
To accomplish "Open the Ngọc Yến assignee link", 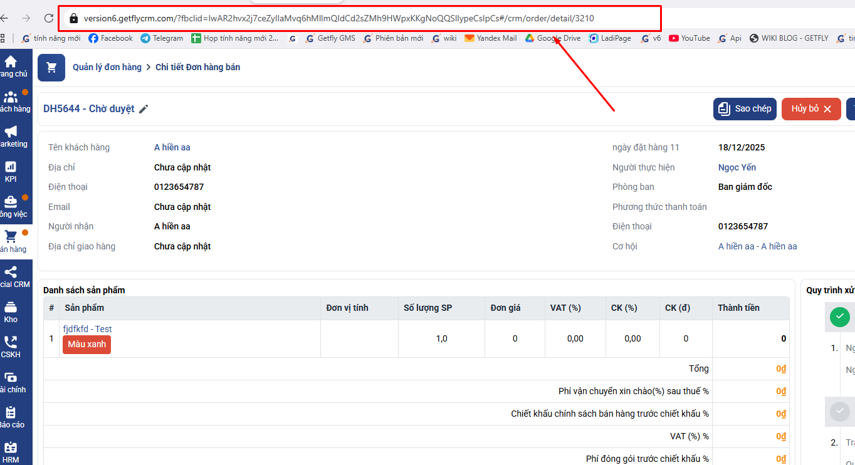I will click(737, 167).
